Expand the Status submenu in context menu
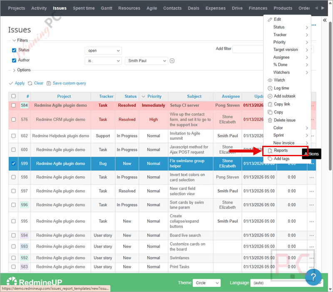Screen dimensions: 333x292 287,27
